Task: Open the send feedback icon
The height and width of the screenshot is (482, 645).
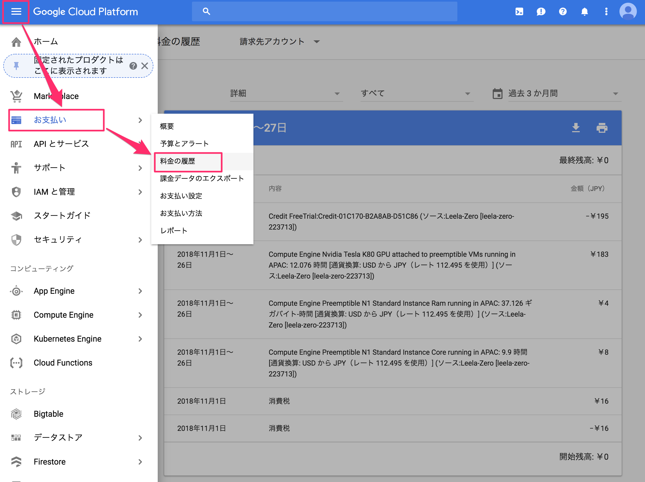Action: click(x=541, y=12)
